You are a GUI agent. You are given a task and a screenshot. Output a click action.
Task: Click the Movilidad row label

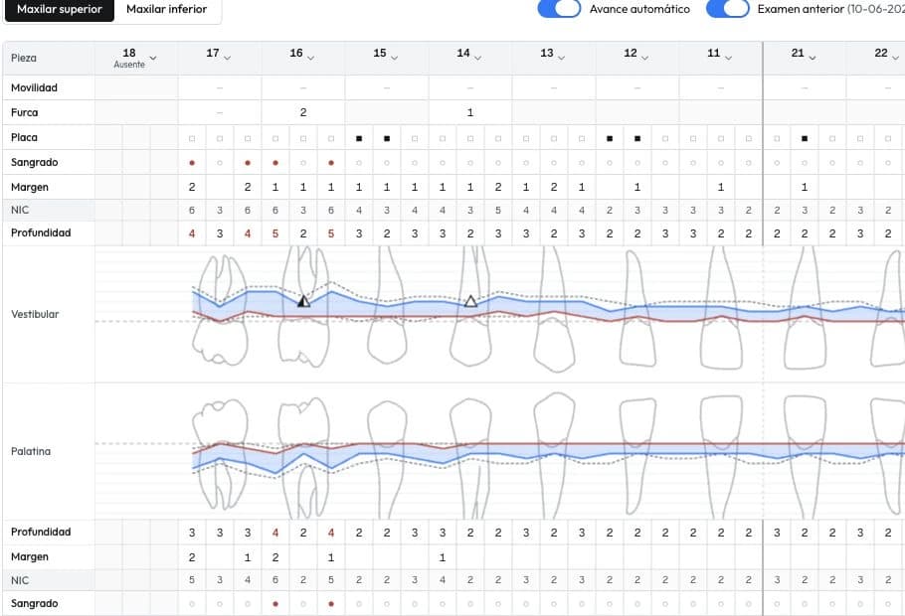pyautogui.click(x=34, y=87)
